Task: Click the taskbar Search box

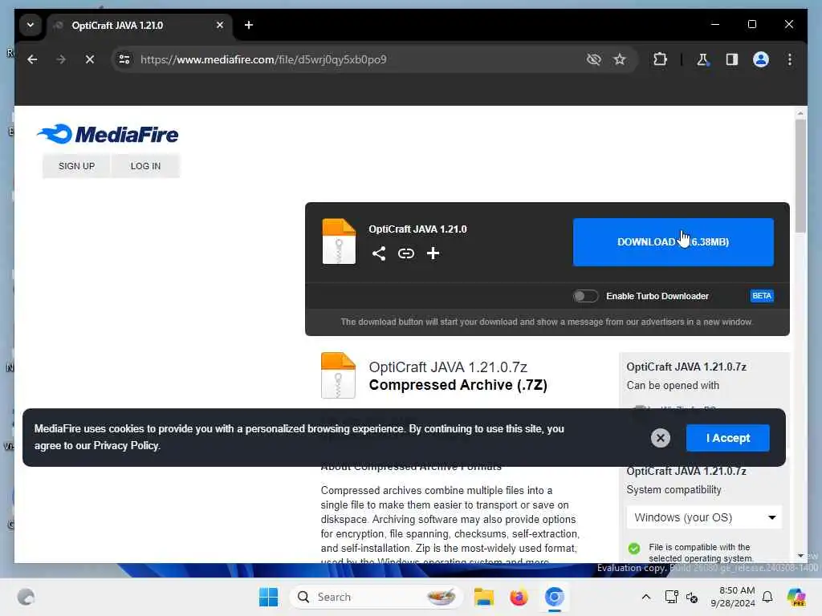Action: click(x=376, y=597)
